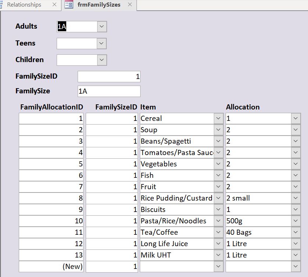Close the Relationships tab
The width and height of the screenshot is (308, 277).
pos(54,5)
